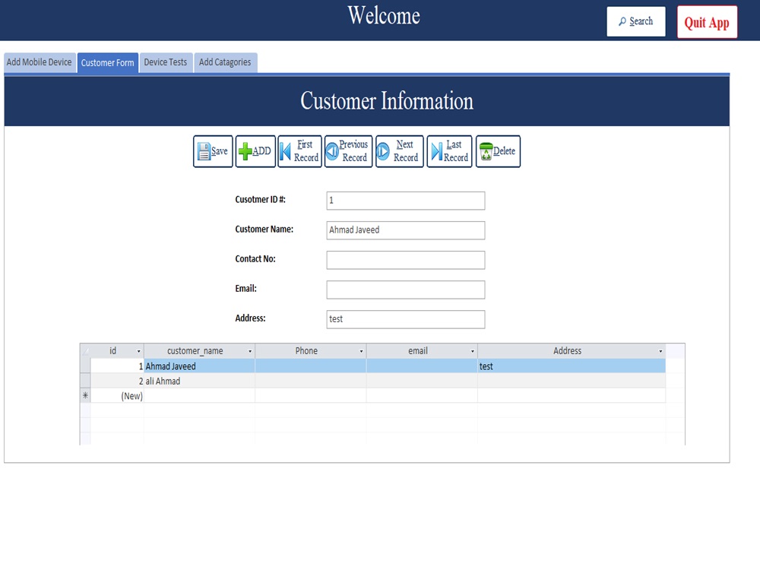
Task: Click the row selector for ali Ahmad
Action: point(85,381)
